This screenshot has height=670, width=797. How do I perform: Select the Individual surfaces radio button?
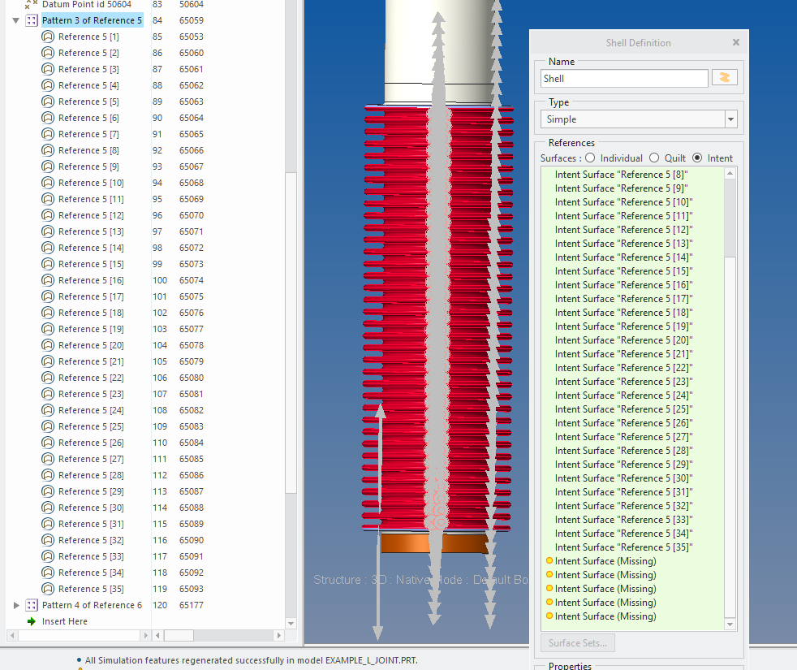tap(592, 158)
